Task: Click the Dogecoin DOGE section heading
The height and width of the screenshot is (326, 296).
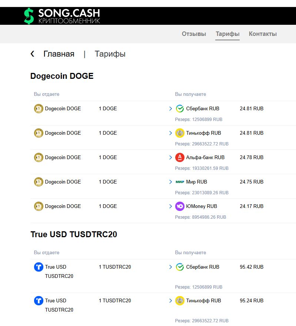Action: point(62,76)
